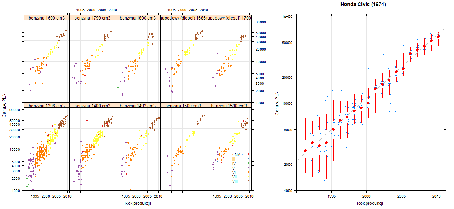454x209 pixels.
Task: Select the 'benzyna 1396 cm3' panel header
Action: pyautogui.click(x=47, y=106)
